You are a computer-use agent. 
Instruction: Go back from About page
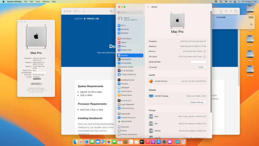(x=148, y=7)
